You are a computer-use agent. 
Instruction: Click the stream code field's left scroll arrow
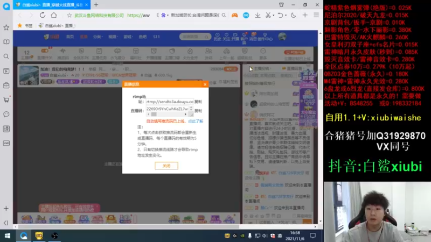149,114
